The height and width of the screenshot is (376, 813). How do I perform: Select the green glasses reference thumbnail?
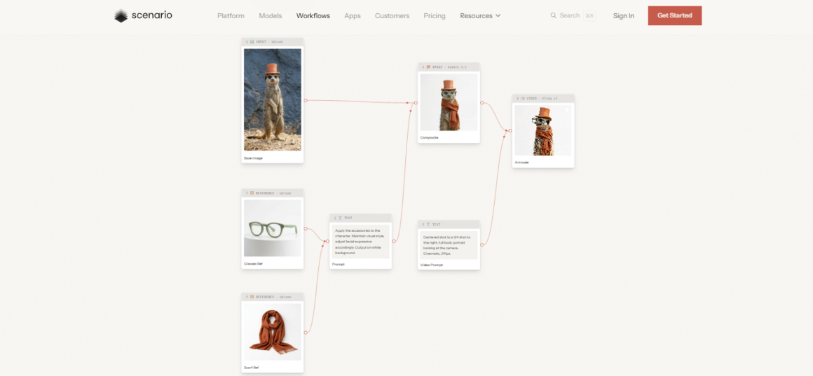(x=273, y=228)
